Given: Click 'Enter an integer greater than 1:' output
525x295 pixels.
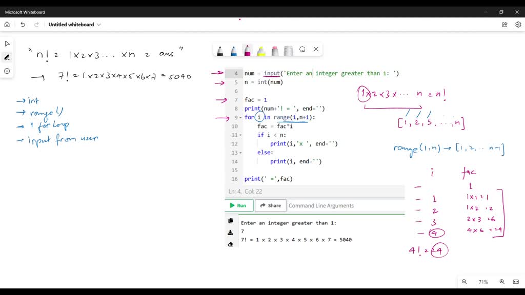Looking at the screenshot, I should pos(289,223).
